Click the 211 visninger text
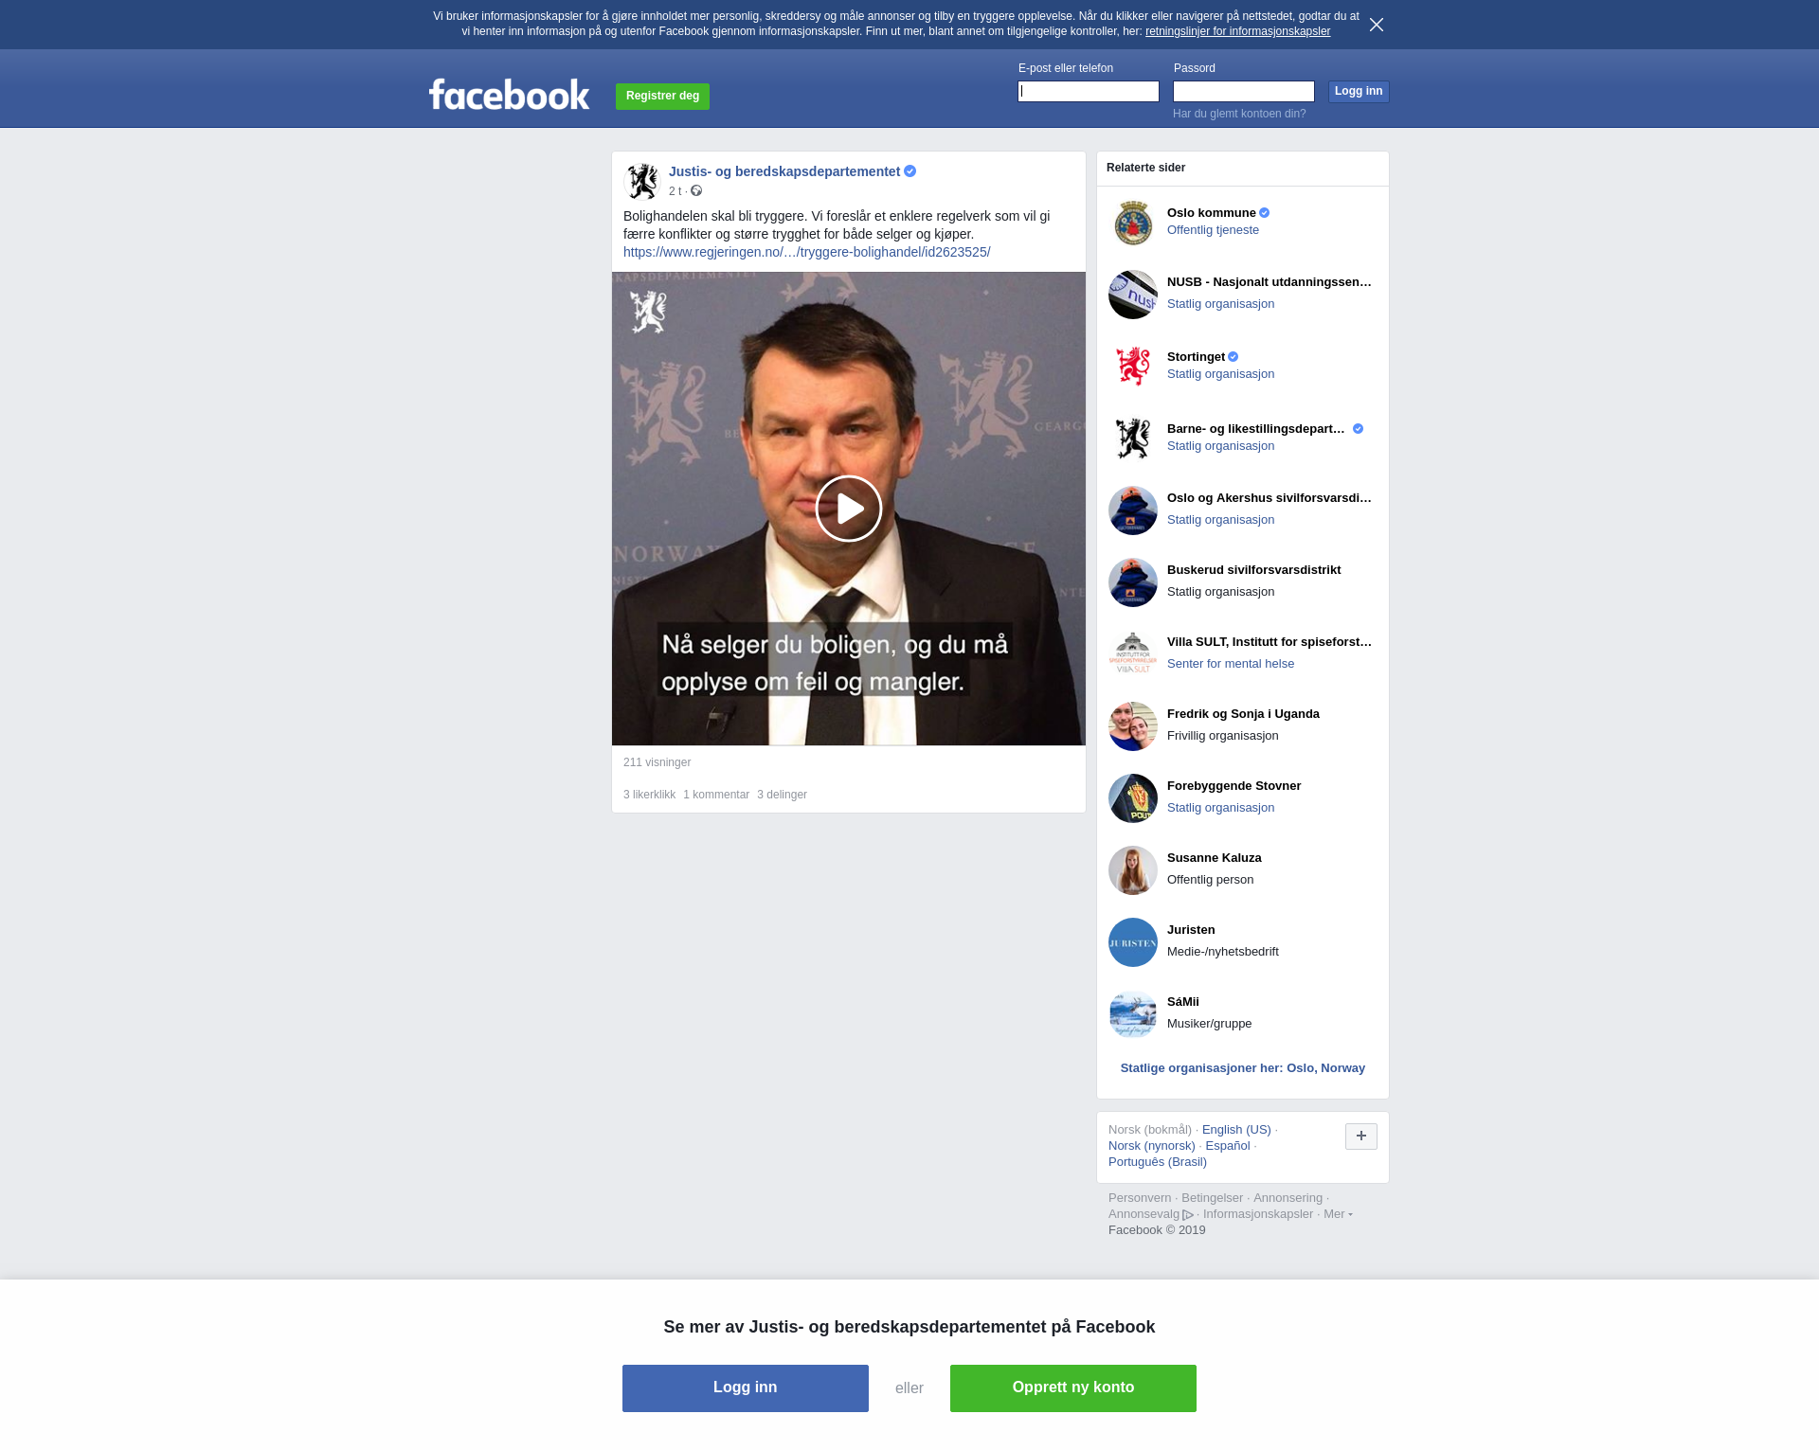The height and width of the screenshot is (1450, 1819). click(657, 762)
